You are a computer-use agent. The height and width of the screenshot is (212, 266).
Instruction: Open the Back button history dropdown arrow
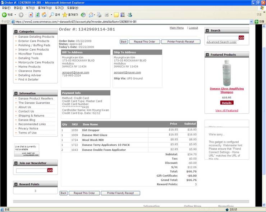pyautogui.click(x=15, y=15)
